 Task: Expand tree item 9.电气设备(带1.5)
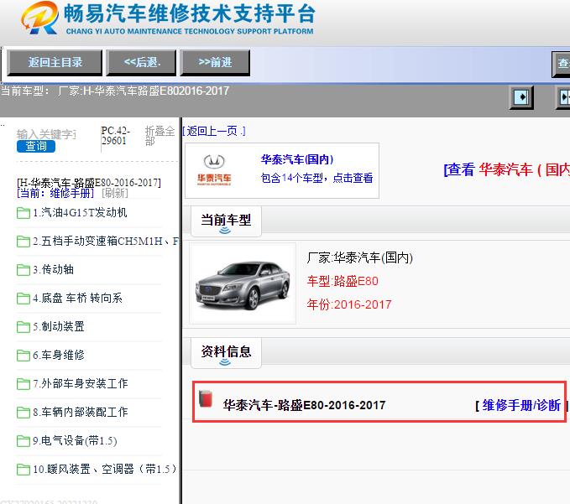75,441
